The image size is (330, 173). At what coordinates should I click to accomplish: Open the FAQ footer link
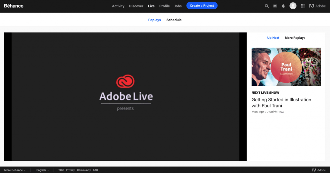point(95,170)
